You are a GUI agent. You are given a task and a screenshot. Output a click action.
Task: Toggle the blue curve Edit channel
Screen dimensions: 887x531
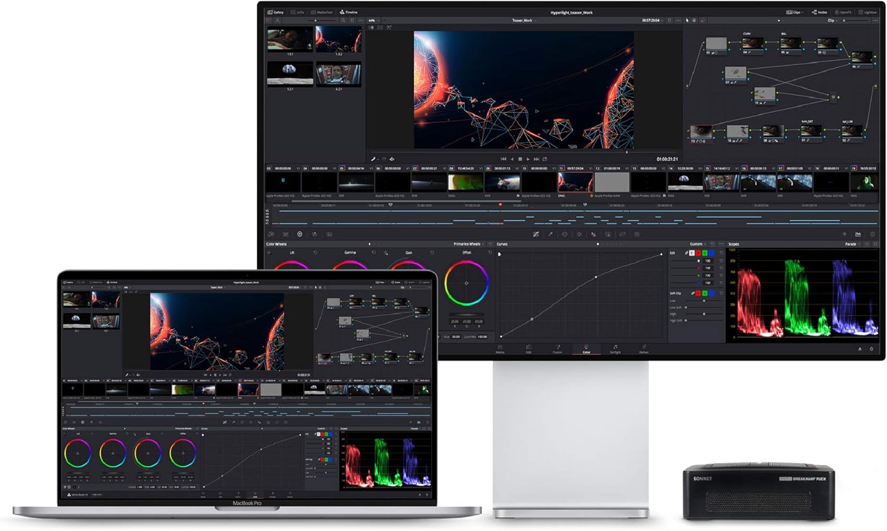pyautogui.click(x=711, y=253)
